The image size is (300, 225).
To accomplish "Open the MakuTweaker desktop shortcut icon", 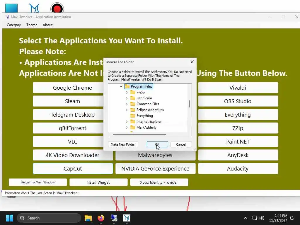I will pyautogui.click(x=34, y=8).
